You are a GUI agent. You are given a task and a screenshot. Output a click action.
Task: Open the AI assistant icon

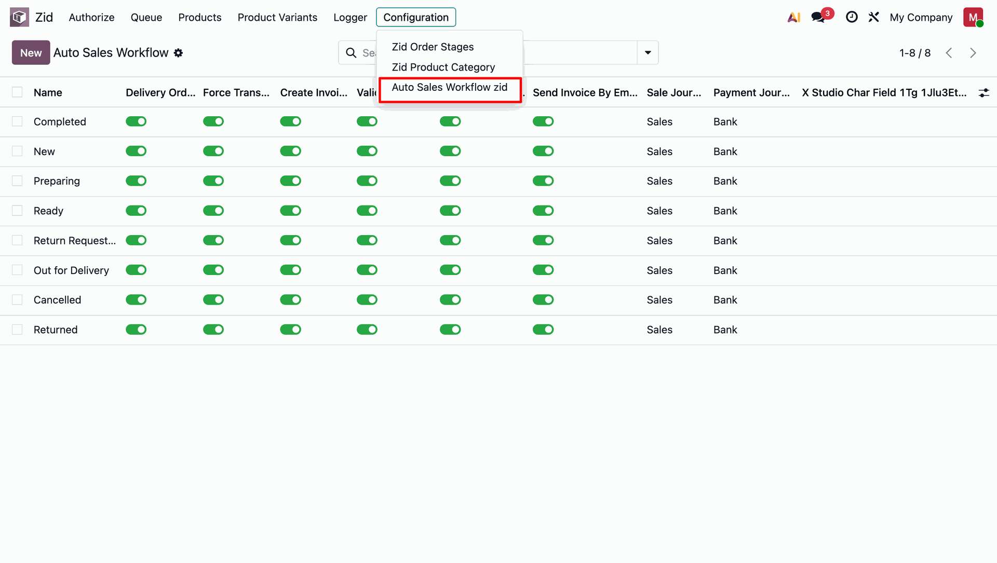click(793, 17)
